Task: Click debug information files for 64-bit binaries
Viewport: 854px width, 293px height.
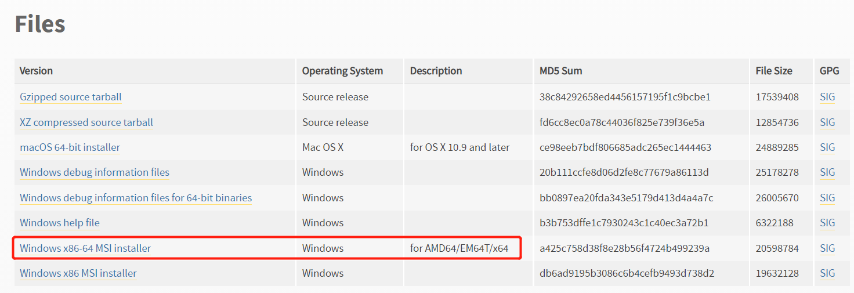Action: [x=135, y=198]
